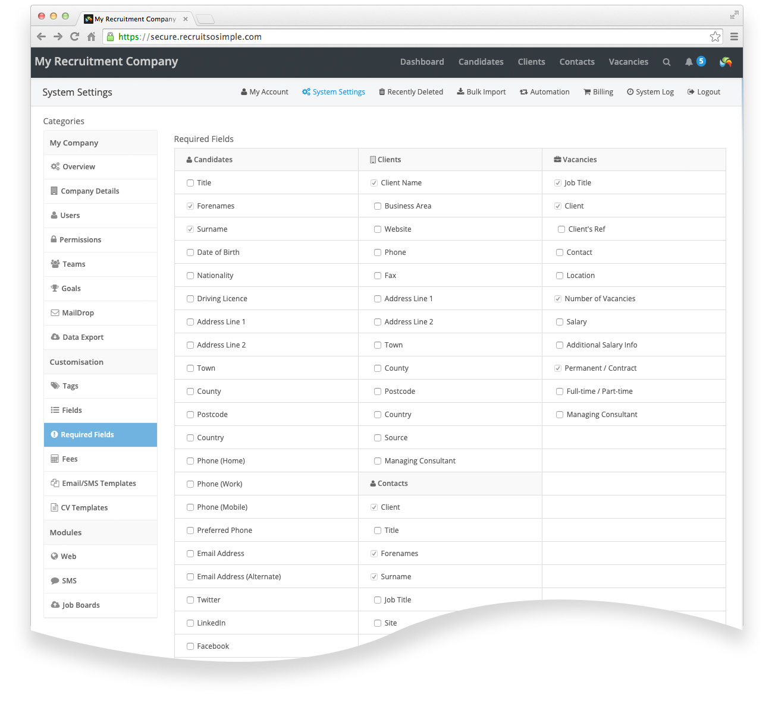Open Fields in the sidebar
The image size is (772, 701).
(x=101, y=411)
